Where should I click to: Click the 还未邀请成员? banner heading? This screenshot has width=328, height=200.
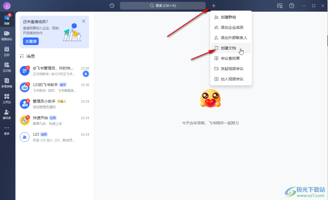(x=35, y=22)
